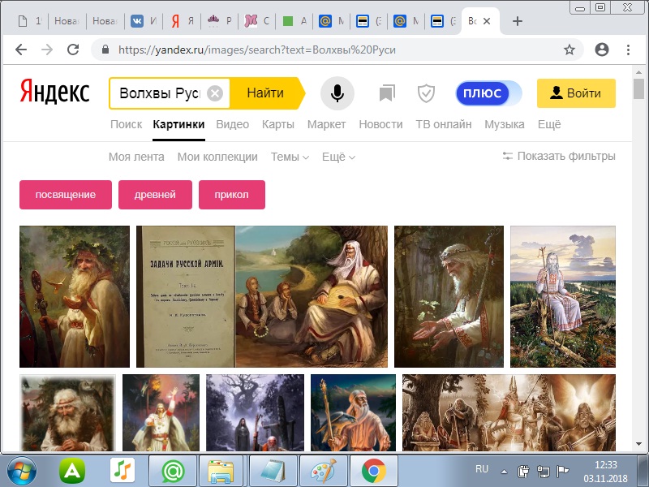This screenshot has width=649, height=487.
Task: Open a new browser tab with plus
Action: [x=518, y=21]
